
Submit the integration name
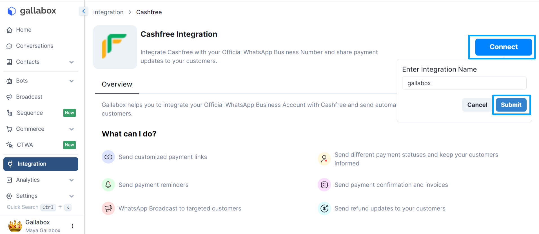(x=511, y=105)
